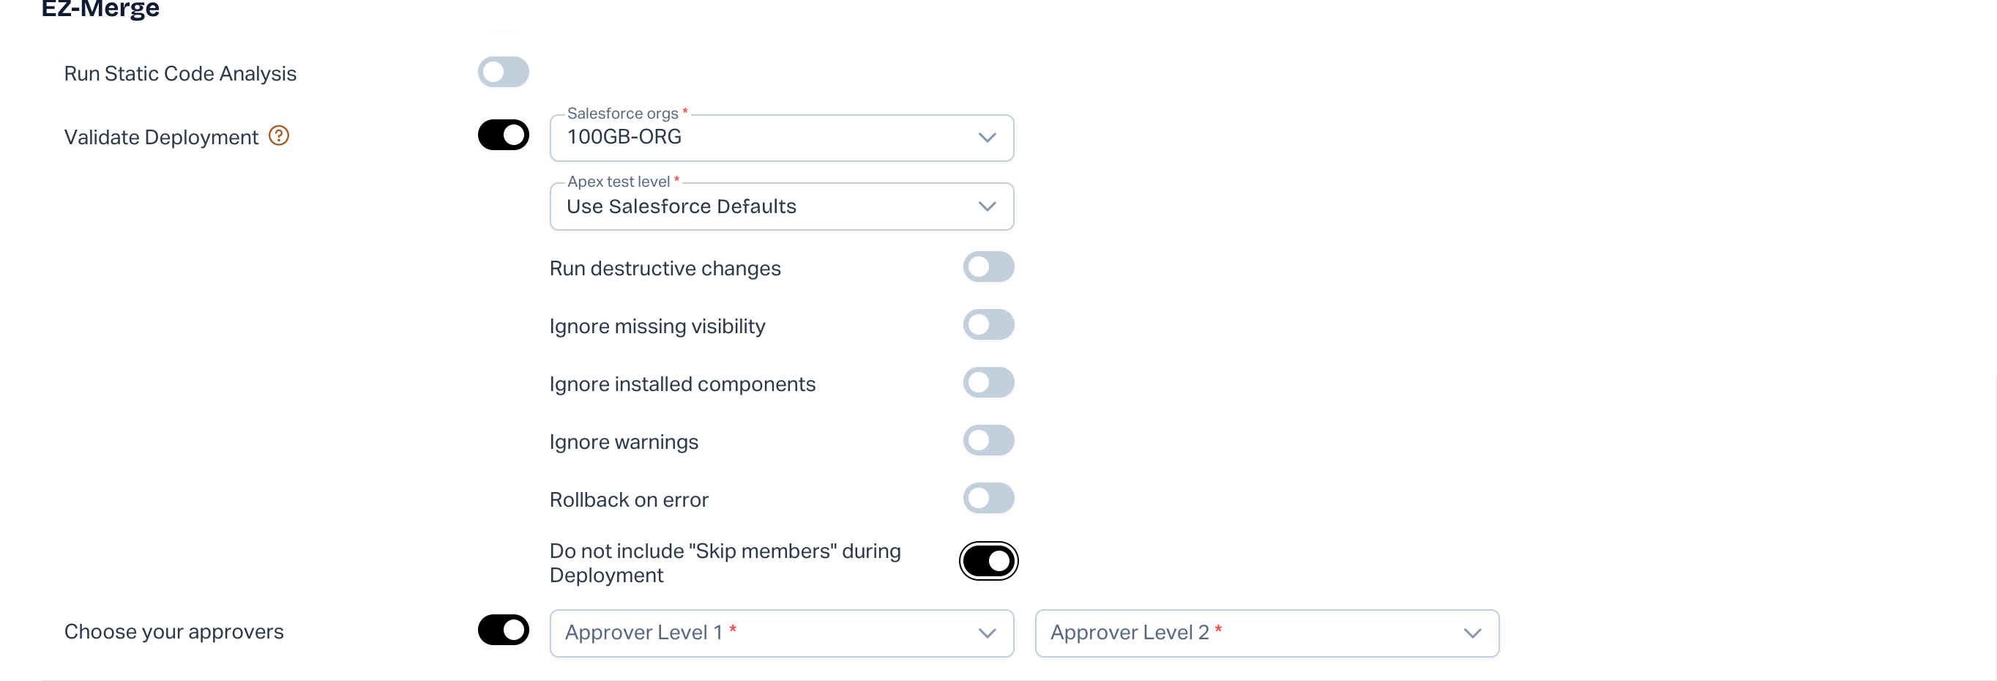Viewport: 1997px width, 681px height.
Task: Click the Choose your approvers label
Action: (173, 631)
